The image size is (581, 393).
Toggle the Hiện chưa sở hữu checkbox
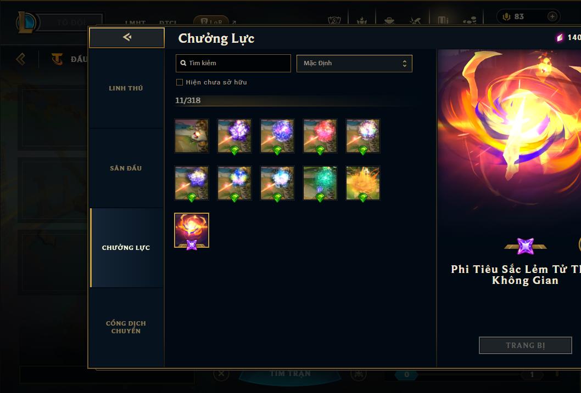(x=180, y=82)
